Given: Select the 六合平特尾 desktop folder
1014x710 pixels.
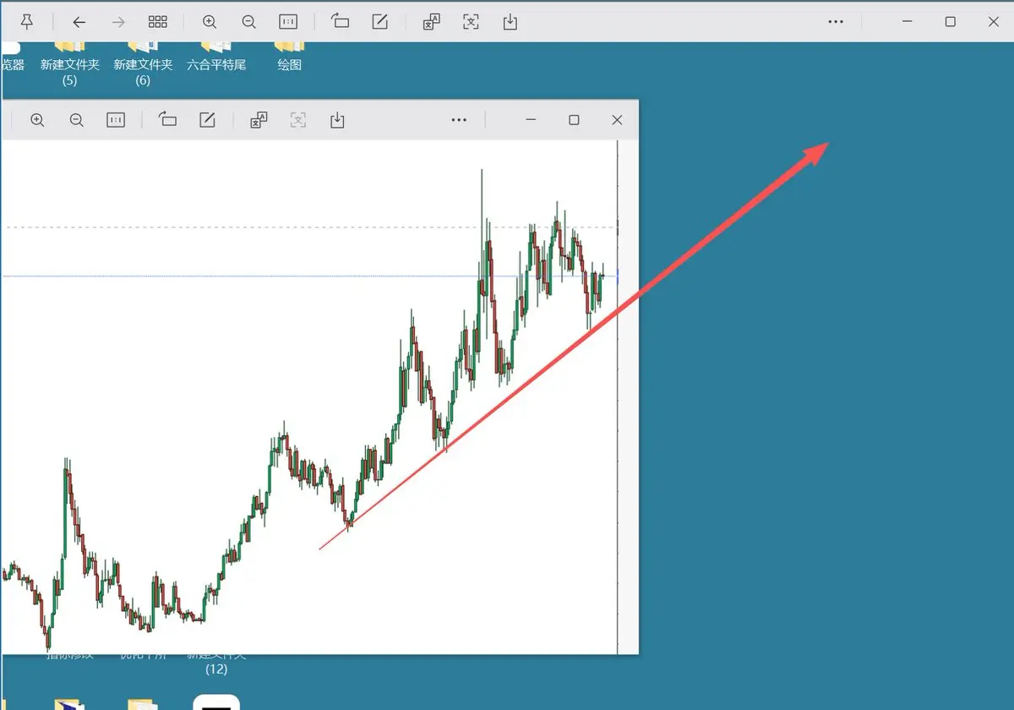Looking at the screenshot, I should (x=216, y=56).
